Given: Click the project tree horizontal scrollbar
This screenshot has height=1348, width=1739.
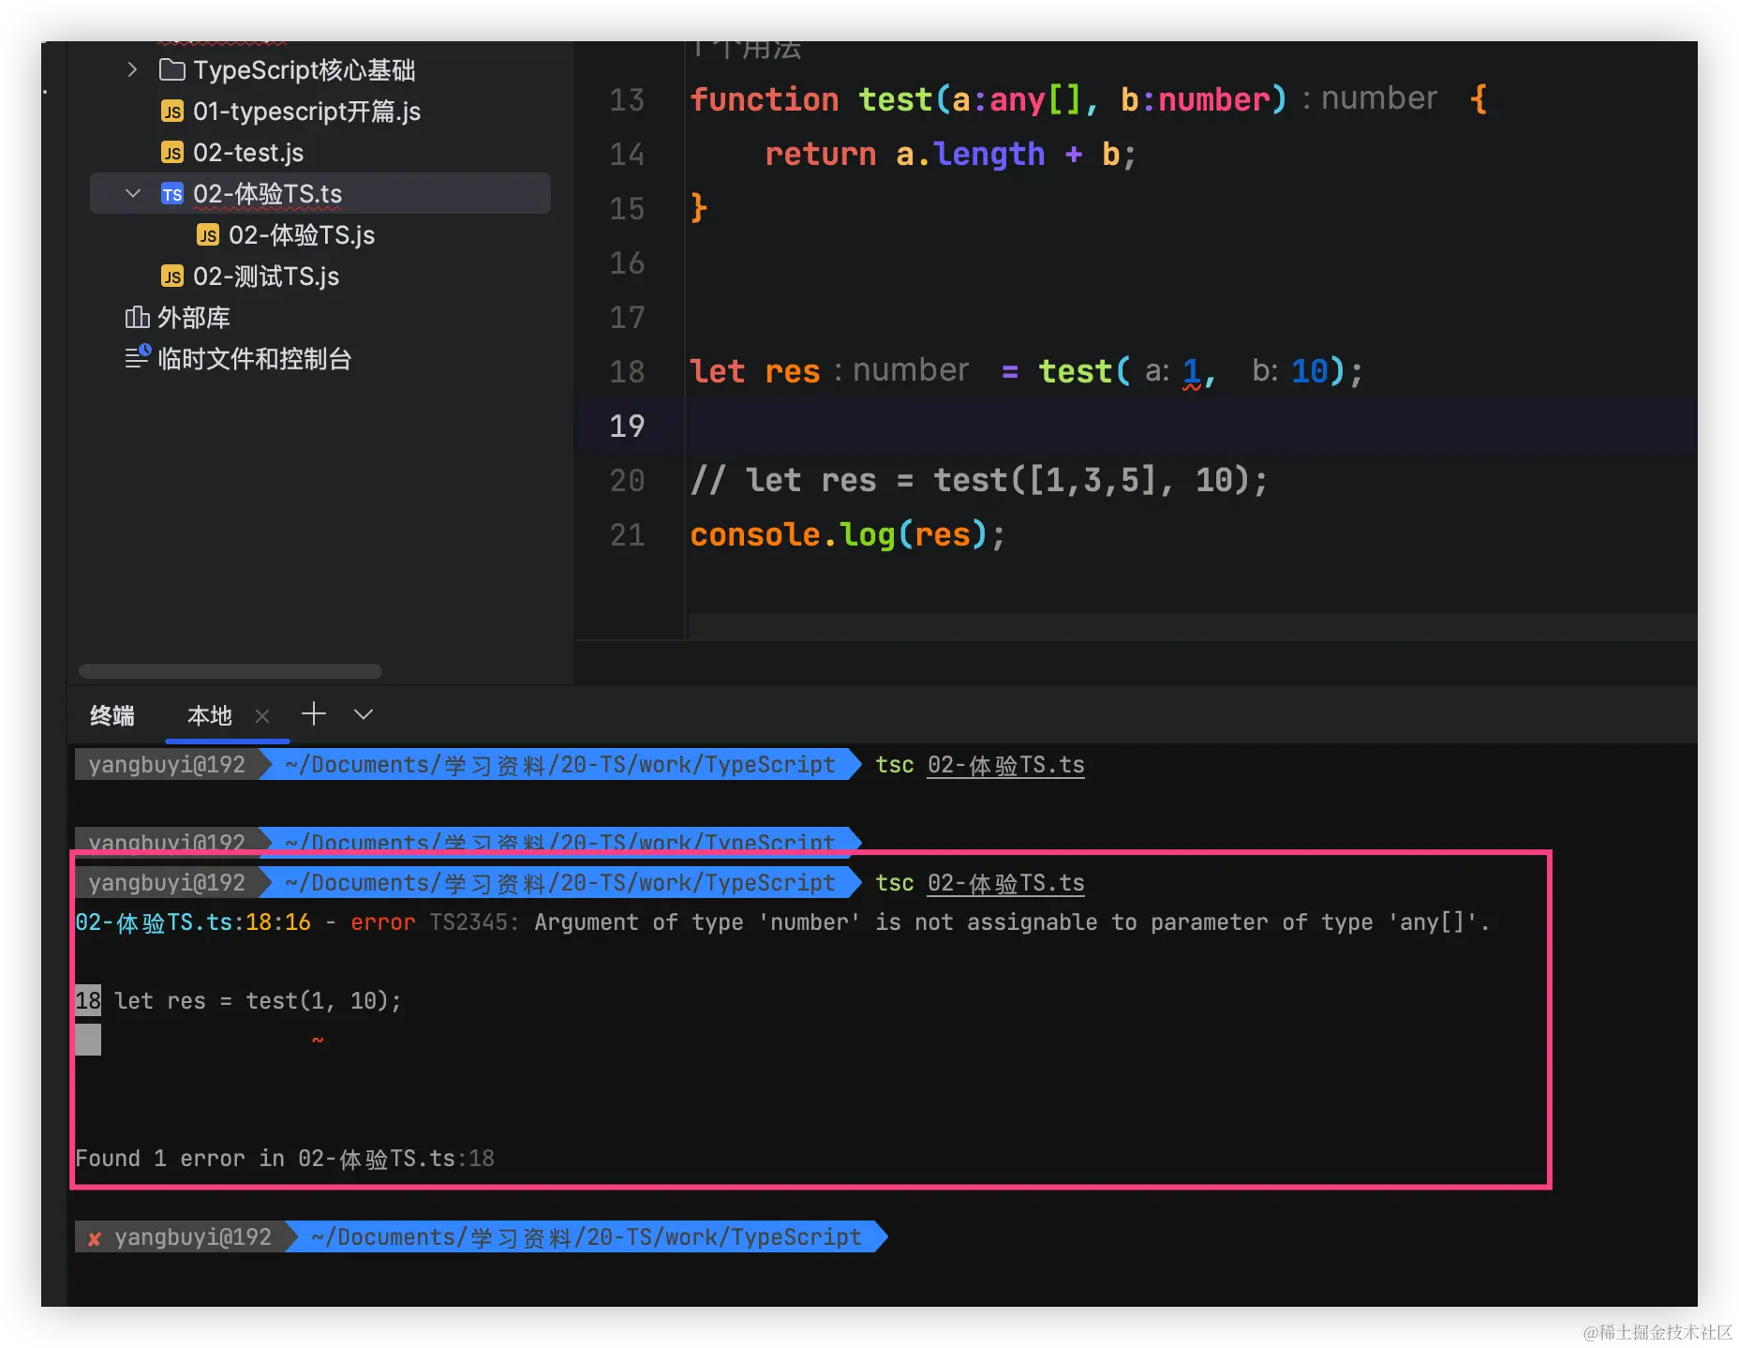Looking at the screenshot, I should pyautogui.click(x=230, y=671).
